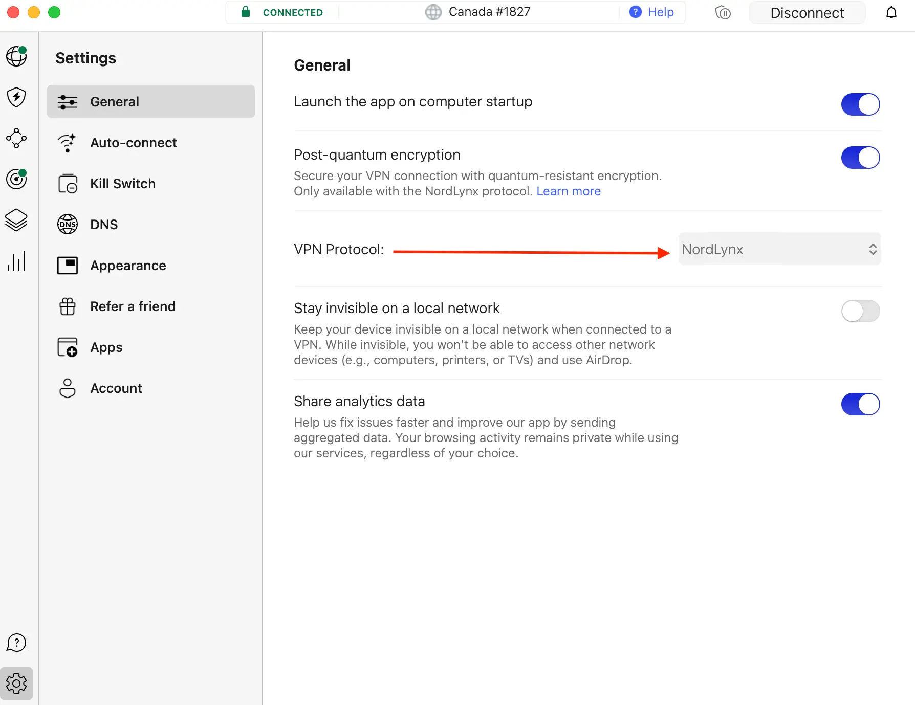Go to Account settings
Screen dimensions: 915x705
pos(151,388)
